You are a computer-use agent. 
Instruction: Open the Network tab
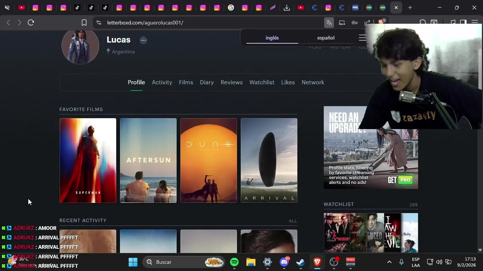coord(313,82)
